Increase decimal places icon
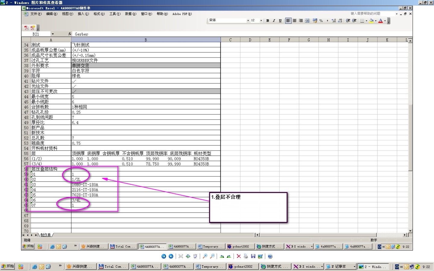Viewport: 434px width, 271px height. pyautogui.click(x=334, y=20)
